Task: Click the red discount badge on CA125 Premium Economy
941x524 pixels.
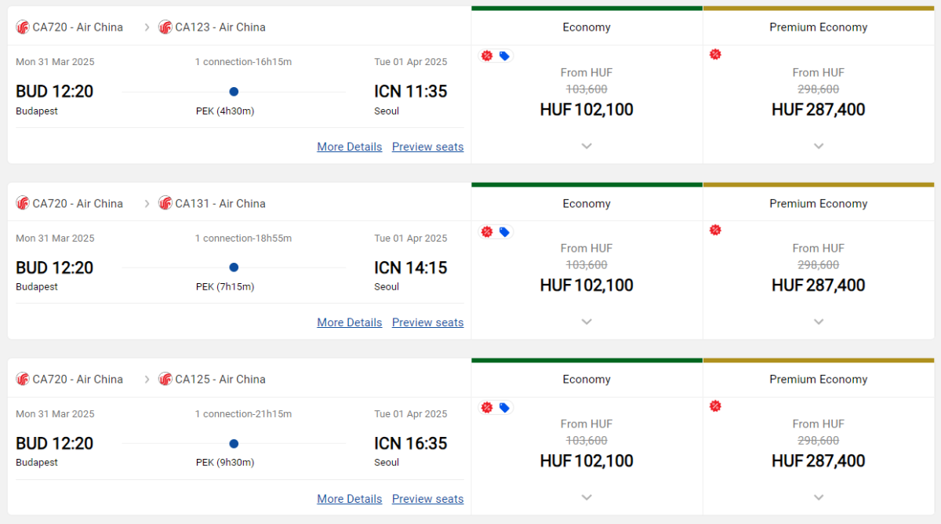Action: [715, 406]
